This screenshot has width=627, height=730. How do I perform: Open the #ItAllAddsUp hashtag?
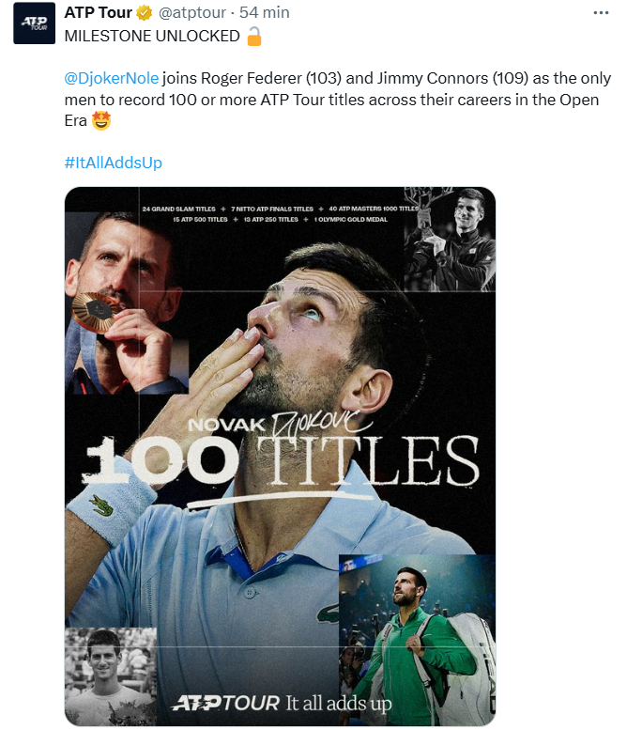pos(113,163)
